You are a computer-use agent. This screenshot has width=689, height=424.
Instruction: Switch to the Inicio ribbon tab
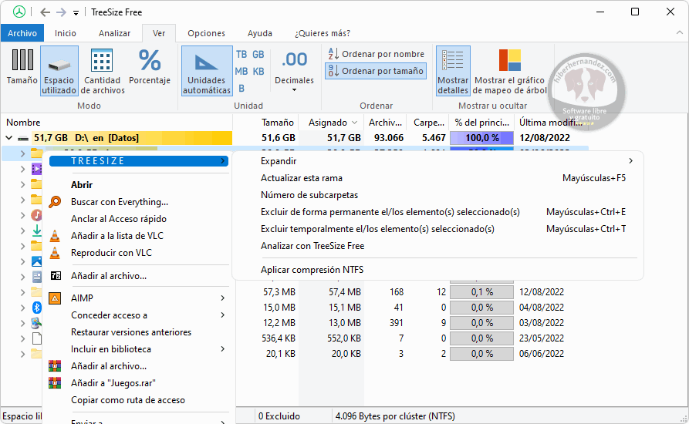[66, 33]
